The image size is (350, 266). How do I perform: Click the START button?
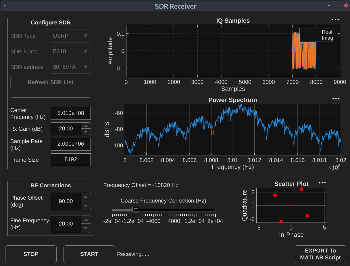pyautogui.click(x=89, y=254)
